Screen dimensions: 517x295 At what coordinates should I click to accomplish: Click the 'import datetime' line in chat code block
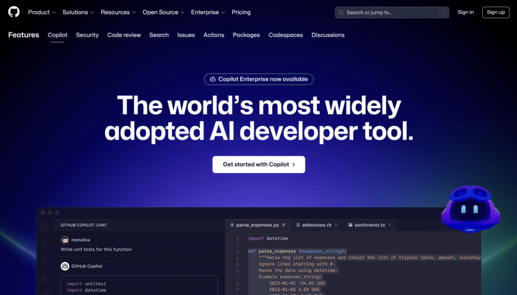tap(86, 290)
